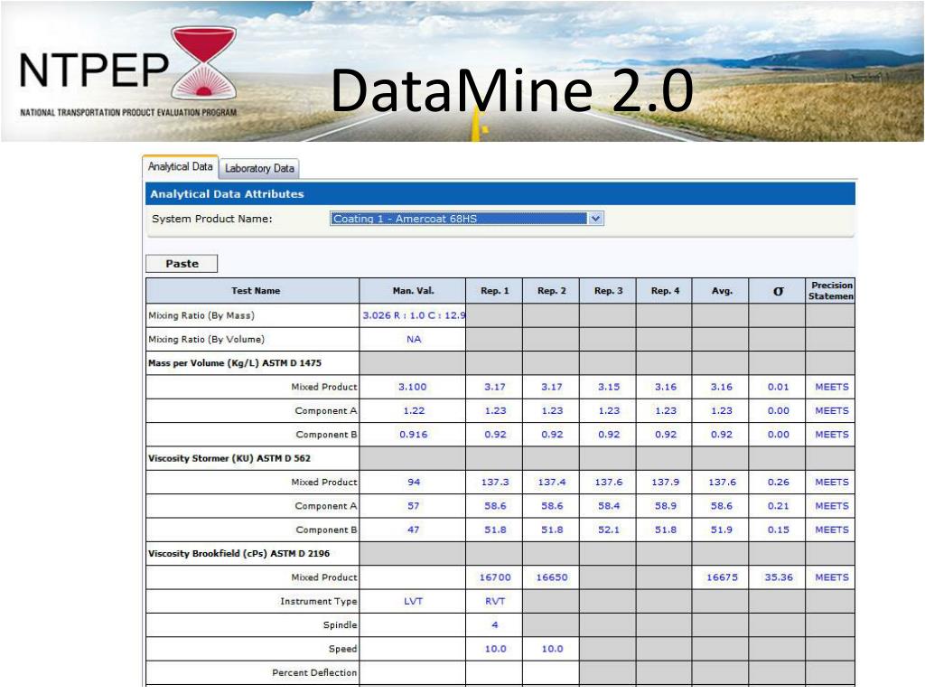Image resolution: width=925 pixels, height=694 pixels.
Task: Click the MEETS link in the 94 row
Action: tap(831, 483)
